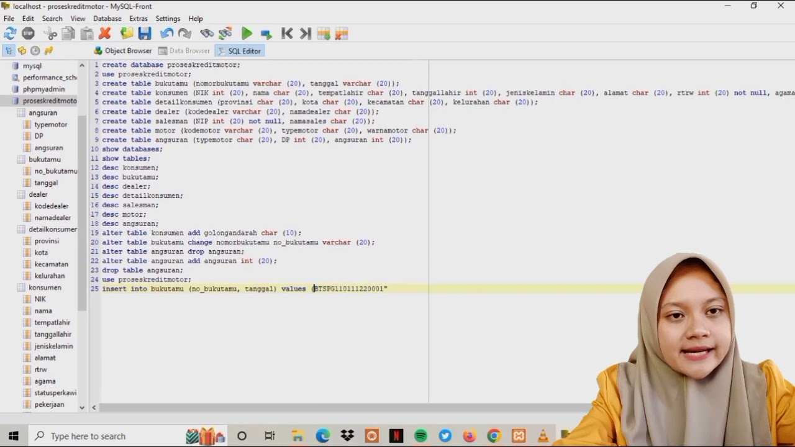This screenshot has width=795, height=447.
Task: Click the Save floppy disk icon
Action: click(x=145, y=34)
